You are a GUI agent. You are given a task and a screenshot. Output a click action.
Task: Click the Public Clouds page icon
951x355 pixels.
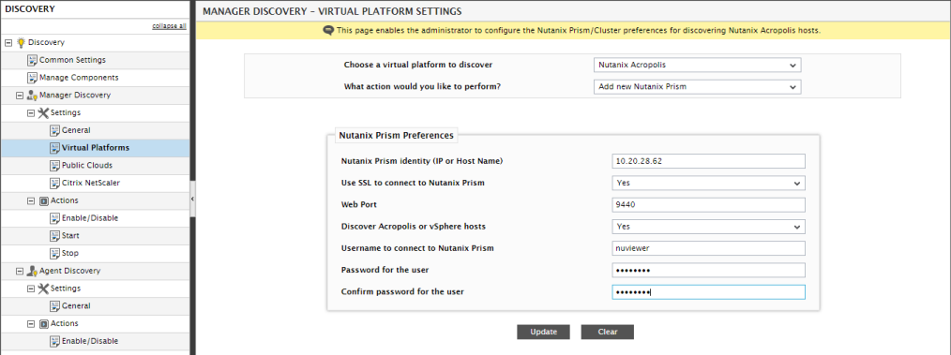(54, 166)
